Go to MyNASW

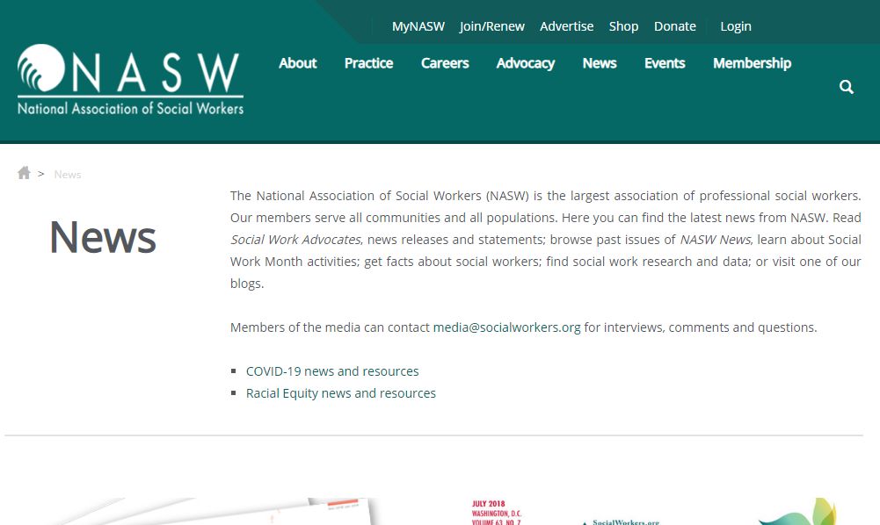tap(418, 26)
